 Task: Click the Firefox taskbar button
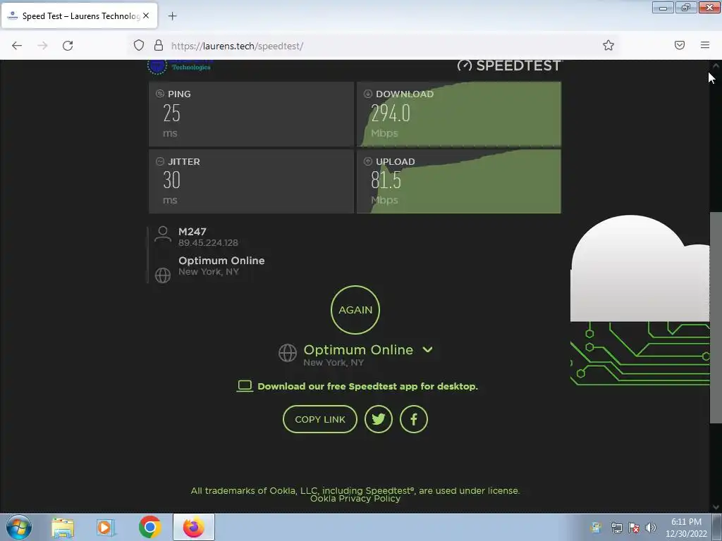[x=194, y=527]
